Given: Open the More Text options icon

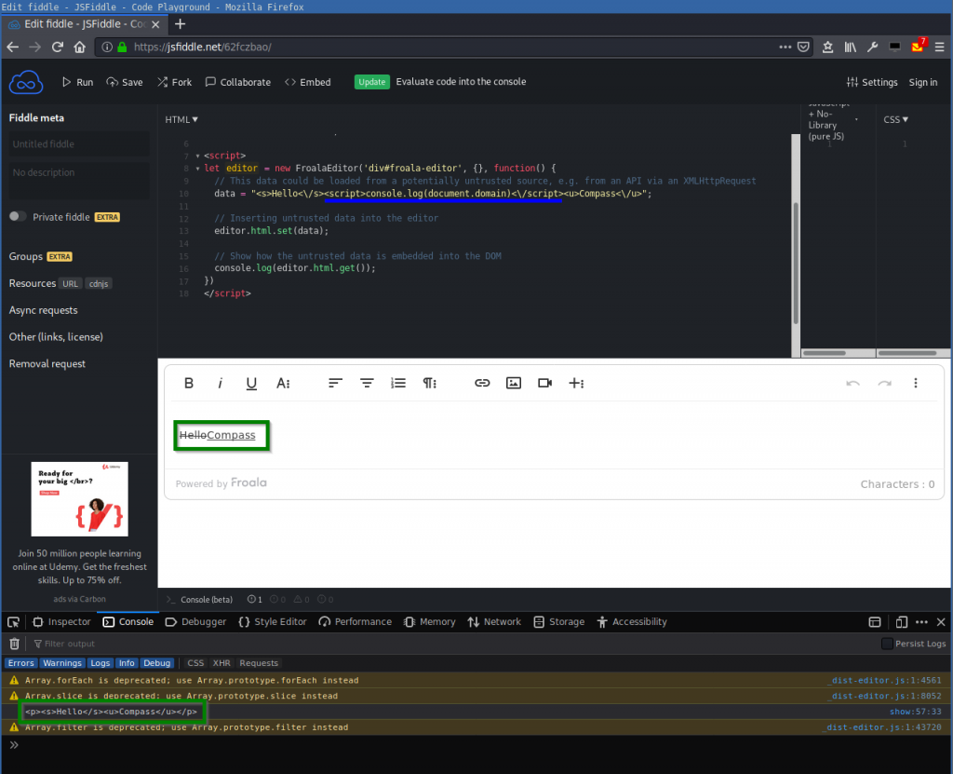Looking at the screenshot, I should point(283,383).
